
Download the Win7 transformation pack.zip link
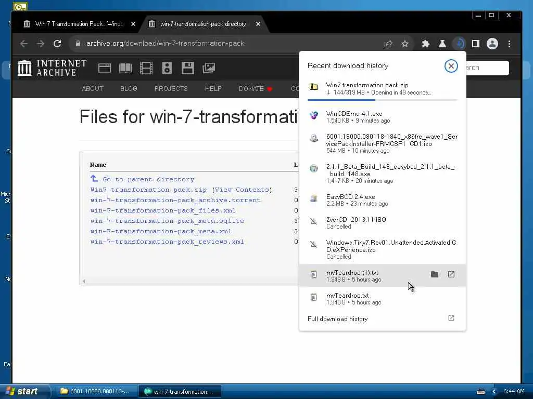(x=148, y=190)
